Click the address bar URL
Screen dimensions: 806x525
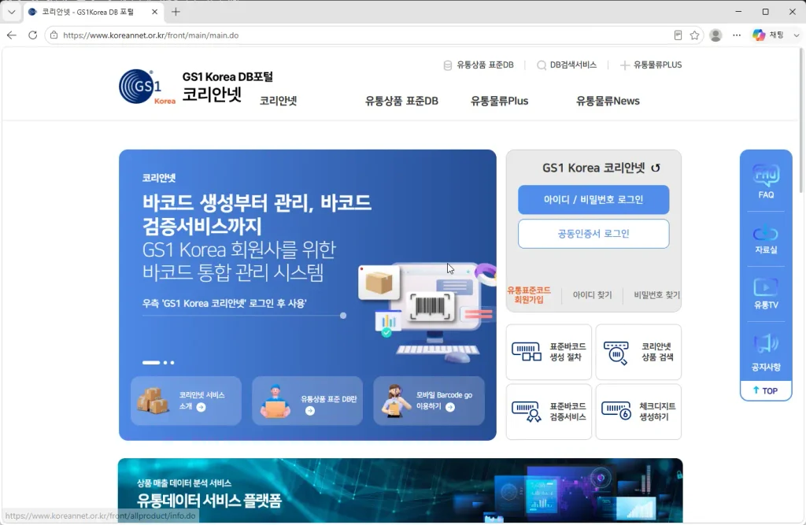pos(150,35)
